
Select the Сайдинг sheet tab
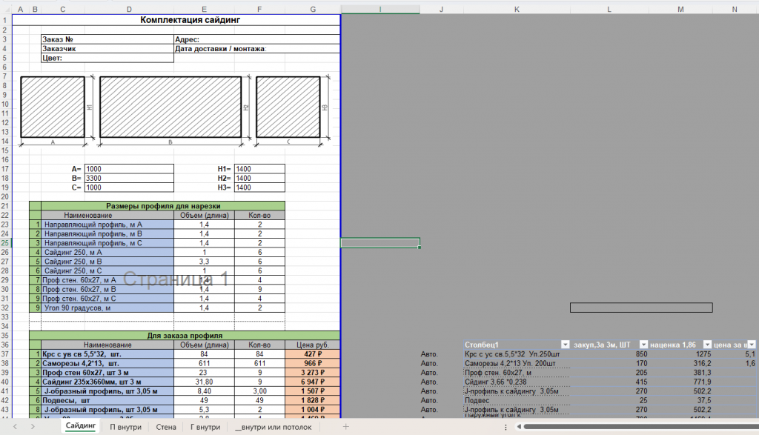tap(81, 426)
